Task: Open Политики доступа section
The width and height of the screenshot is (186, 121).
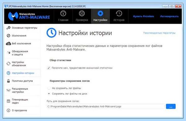Action: tap(23, 81)
